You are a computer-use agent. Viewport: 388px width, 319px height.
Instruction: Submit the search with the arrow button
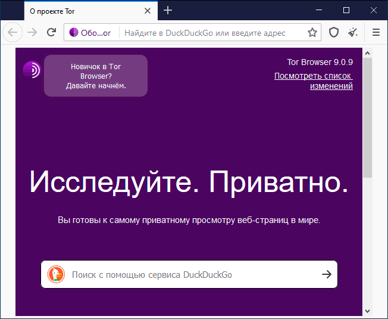pos(326,274)
